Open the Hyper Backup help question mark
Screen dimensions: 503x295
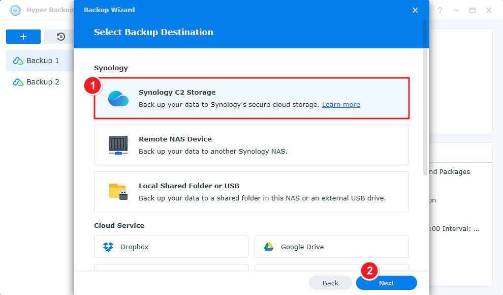[440, 10]
